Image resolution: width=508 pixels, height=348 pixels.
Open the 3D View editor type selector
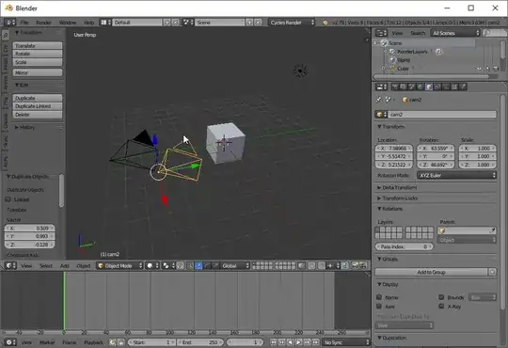click(x=10, y=265)
